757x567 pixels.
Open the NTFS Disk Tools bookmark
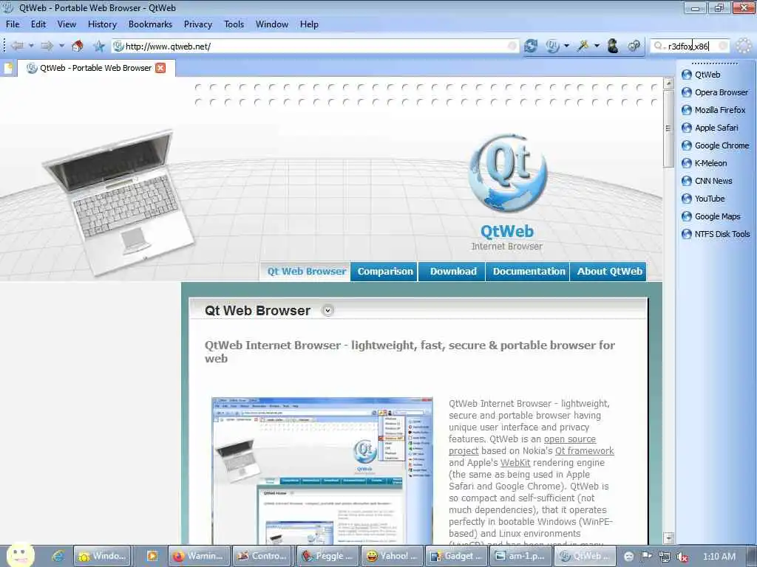716,234
